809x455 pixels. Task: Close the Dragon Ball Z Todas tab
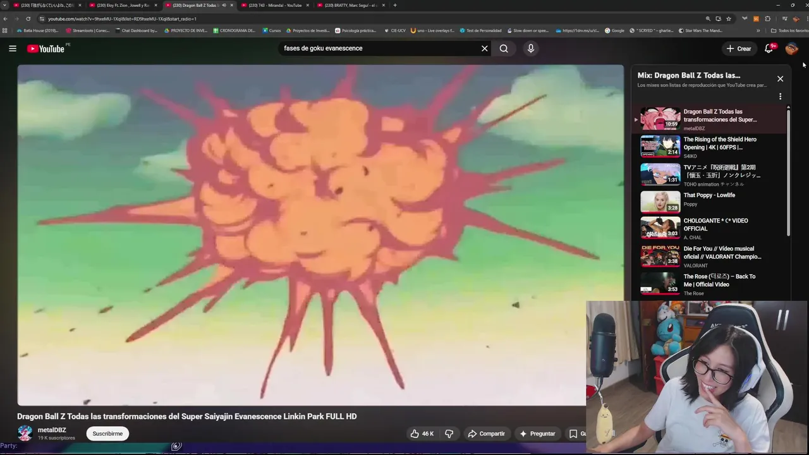coord(232,5)
